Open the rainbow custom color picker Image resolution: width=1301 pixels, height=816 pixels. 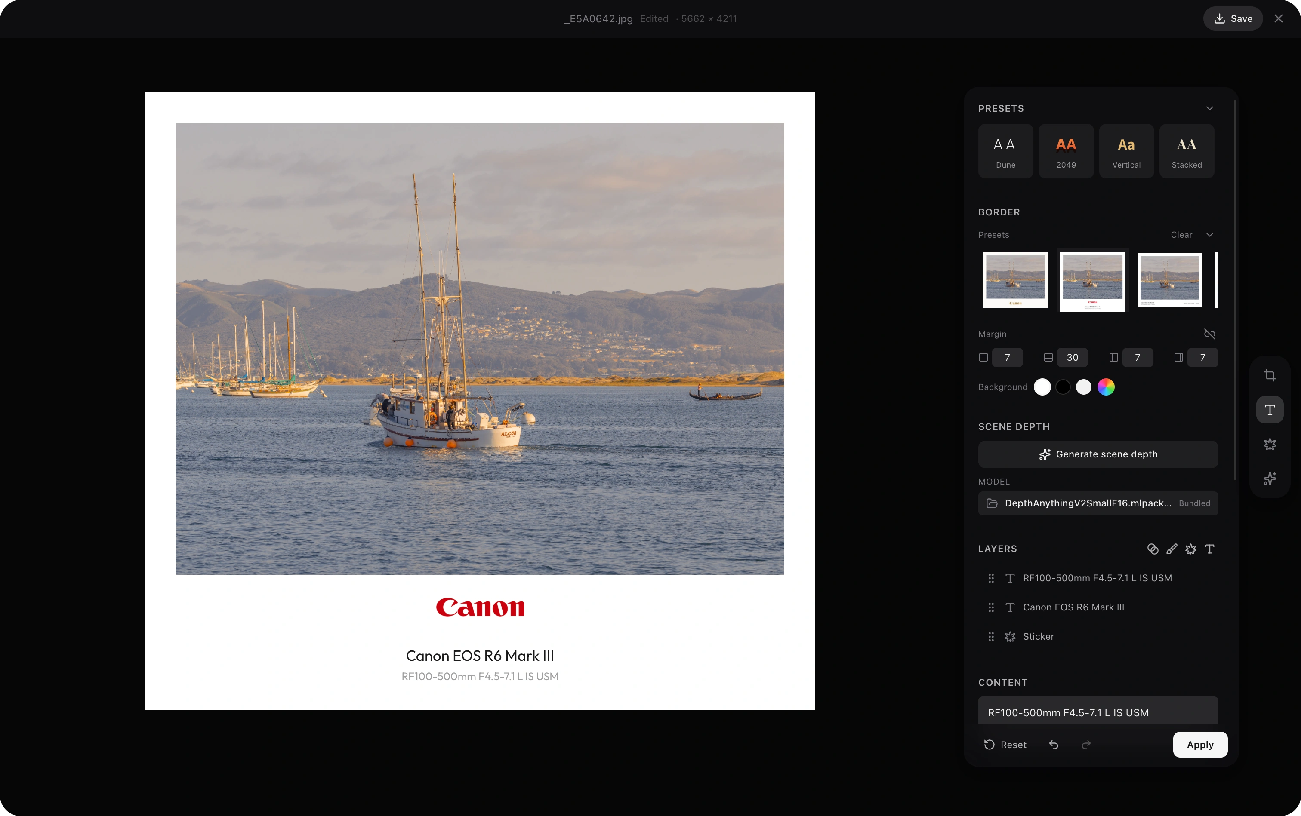click(1106, 387)
